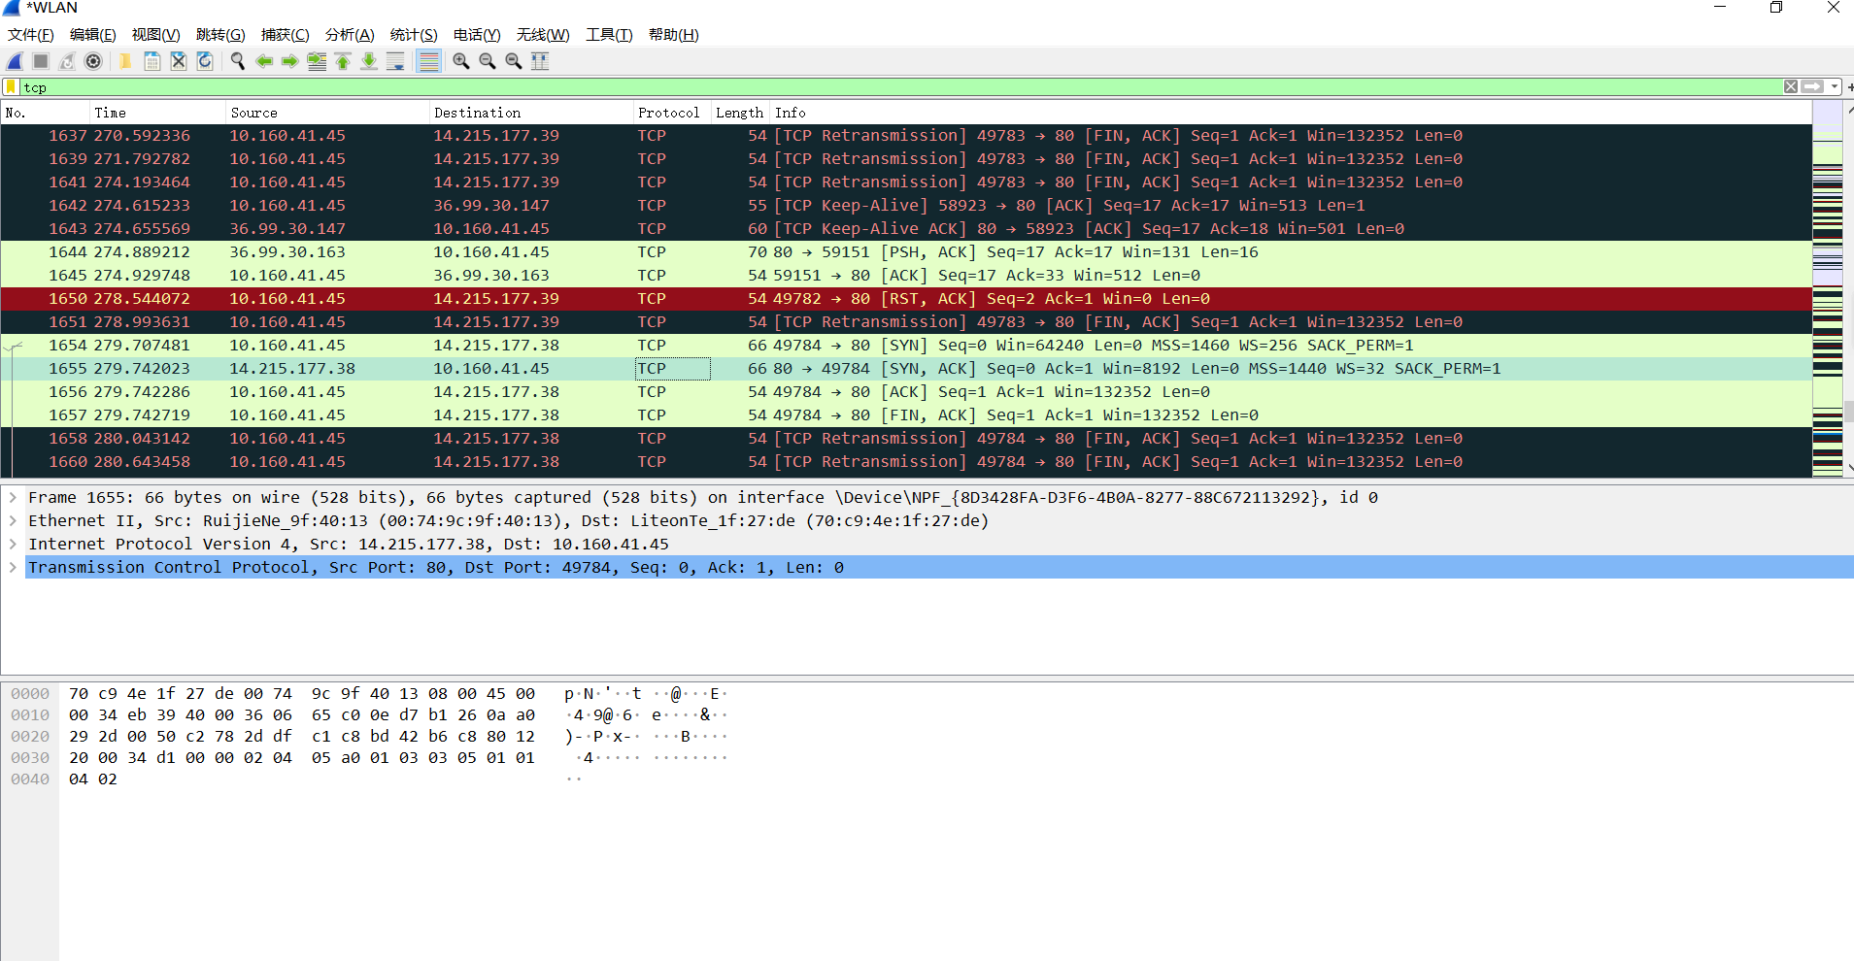Image resolution: width=1854 pixels, height=961 pixels.
Task: Sort by the Destination column header
Action: (x=531, y=113)
